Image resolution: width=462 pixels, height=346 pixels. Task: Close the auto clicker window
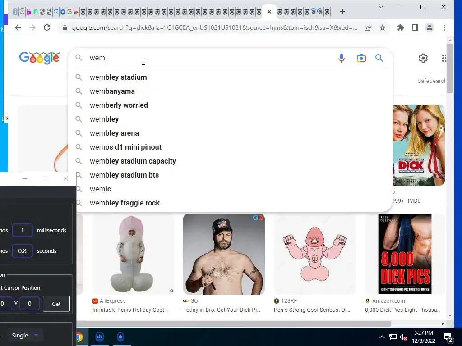[66, 178]
